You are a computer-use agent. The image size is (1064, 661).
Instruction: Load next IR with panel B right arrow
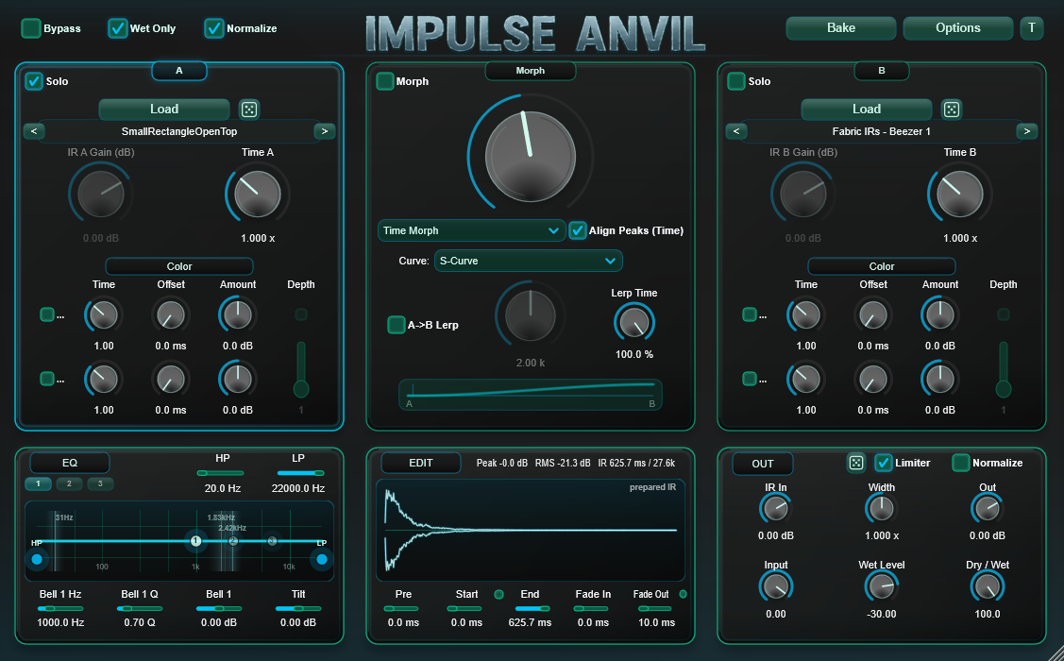click(1026, 131)
